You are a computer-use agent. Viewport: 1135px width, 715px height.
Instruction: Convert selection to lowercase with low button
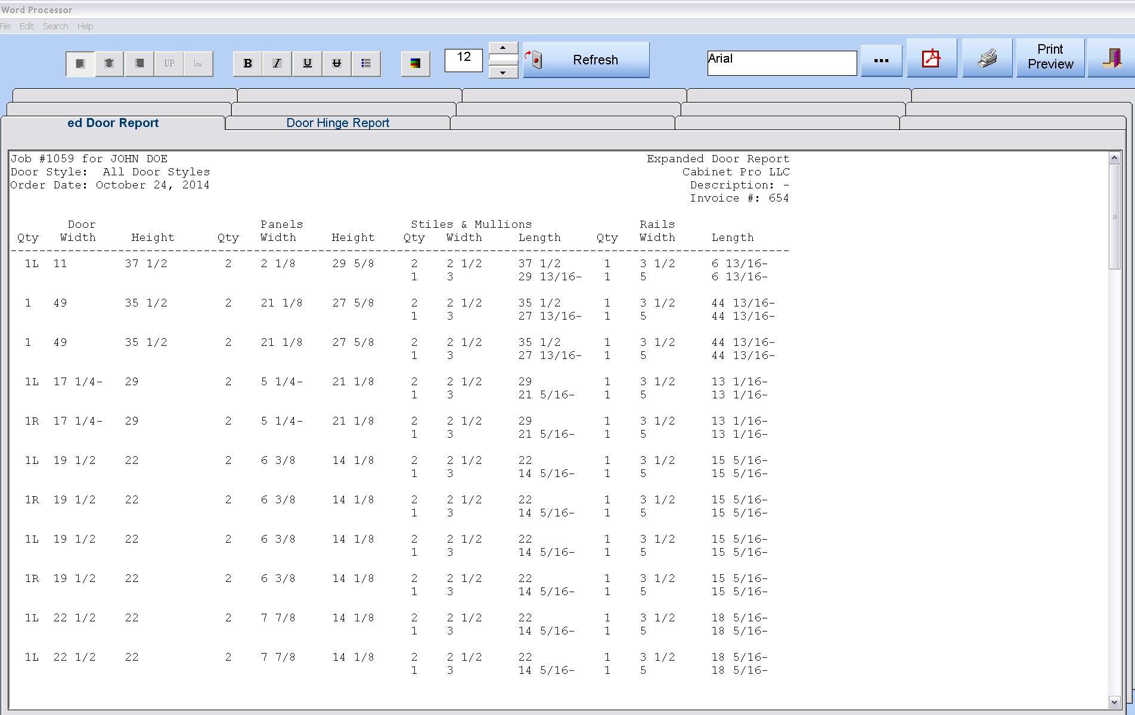[x=199, y=63]
